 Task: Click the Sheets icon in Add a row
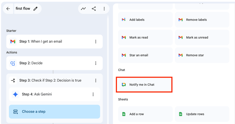(124, 114)
